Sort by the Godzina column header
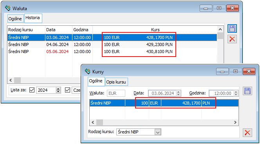This screenshot has width=260, height=144. coord(82,30)
